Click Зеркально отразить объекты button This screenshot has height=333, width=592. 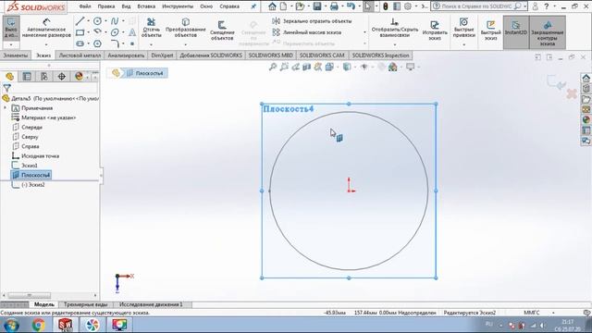313,21
